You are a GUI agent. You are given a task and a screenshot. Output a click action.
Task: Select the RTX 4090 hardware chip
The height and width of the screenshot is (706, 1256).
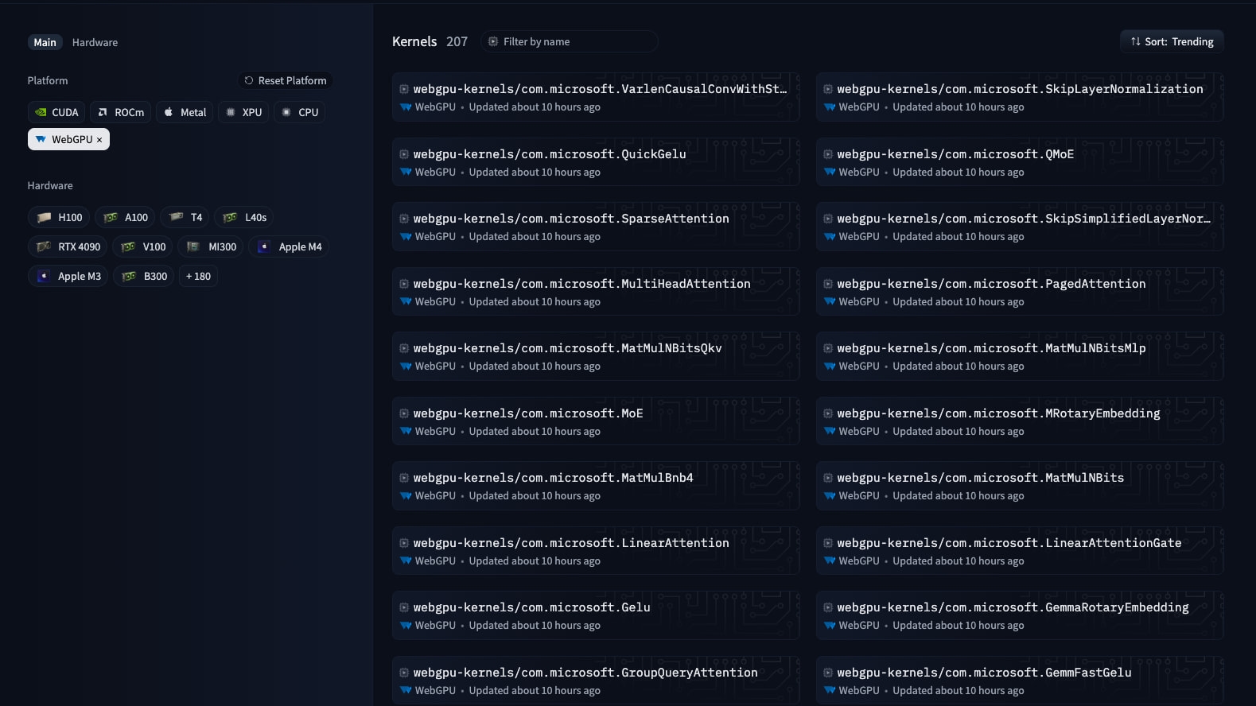point(68,246)
